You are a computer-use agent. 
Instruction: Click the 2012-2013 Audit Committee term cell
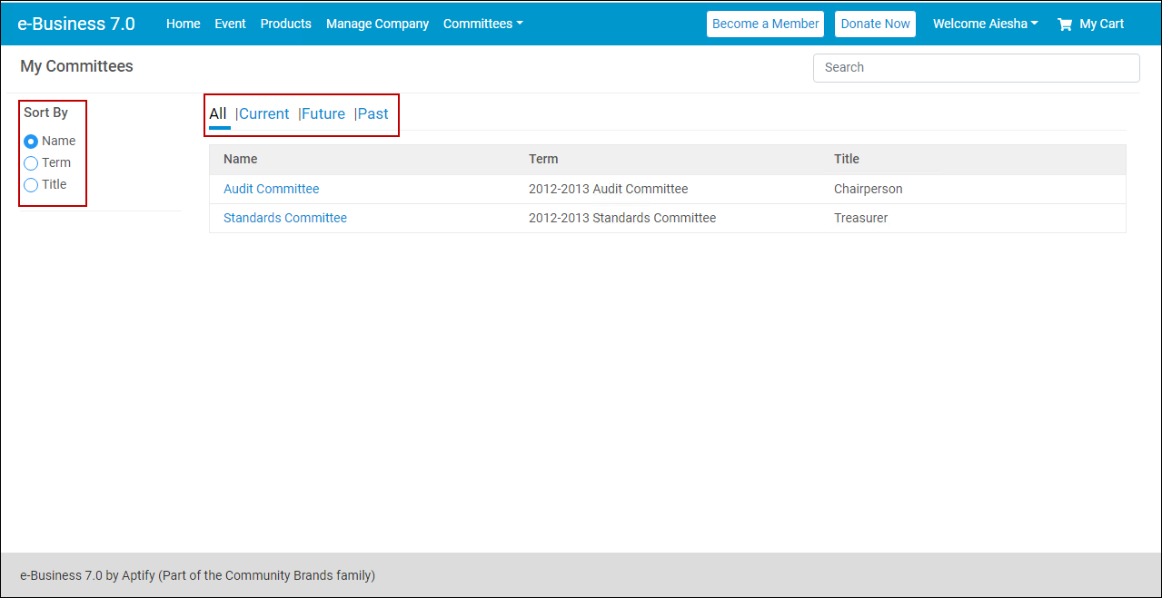click(608, 189)
